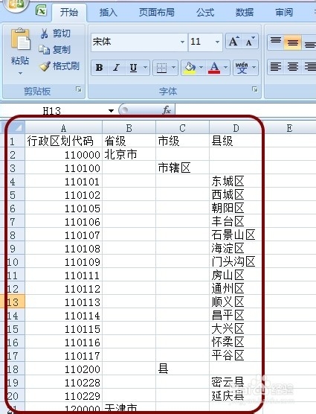Switch to the 插入 (Insert) tab
Viewport: 316px width, 414px height.
[109, 13]
